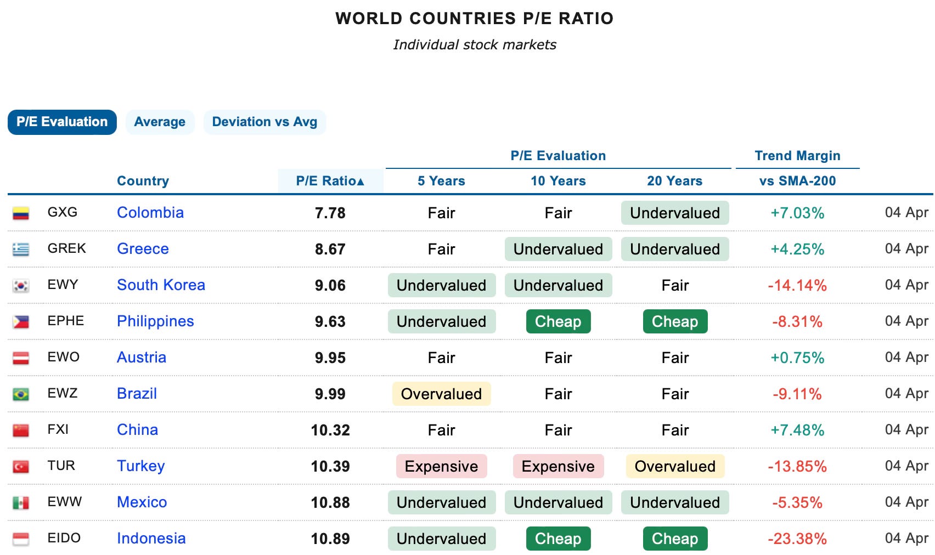Open the Brazil country link
This screenshot has width=935, height=555.
[x=137, y=394]
